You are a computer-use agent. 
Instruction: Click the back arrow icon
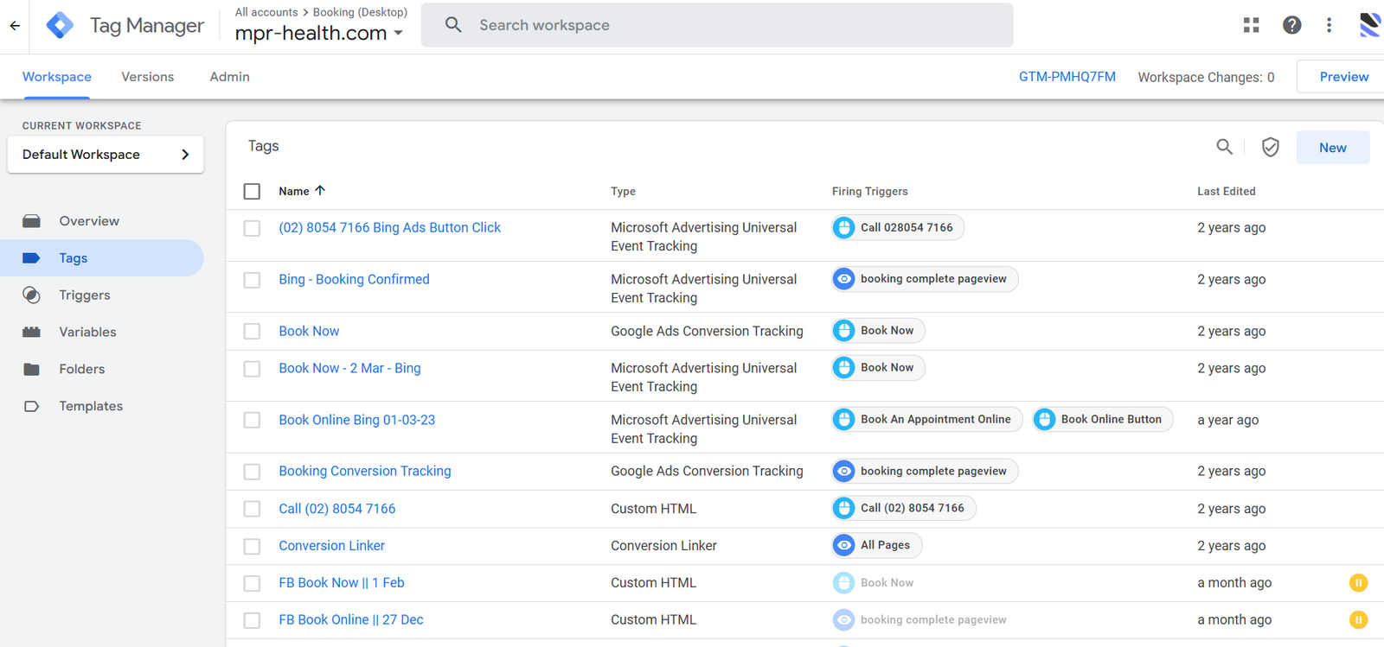(x=15, y=26)
